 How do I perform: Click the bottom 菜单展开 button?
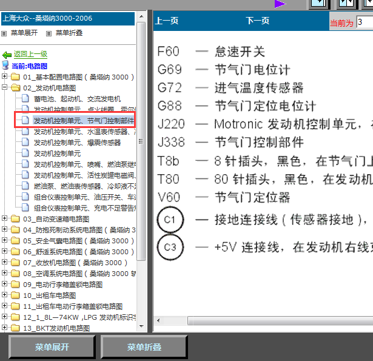coord(52,347)
